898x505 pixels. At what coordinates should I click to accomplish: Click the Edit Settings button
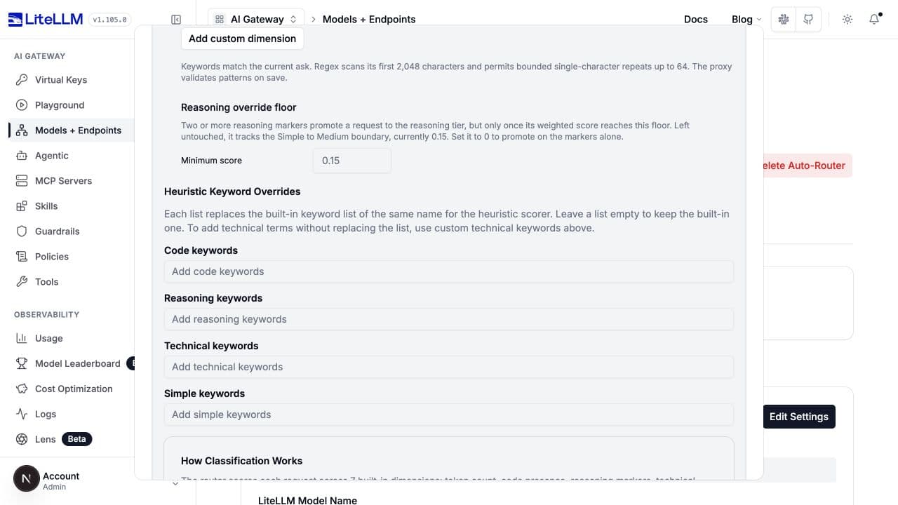click(799, 417)
